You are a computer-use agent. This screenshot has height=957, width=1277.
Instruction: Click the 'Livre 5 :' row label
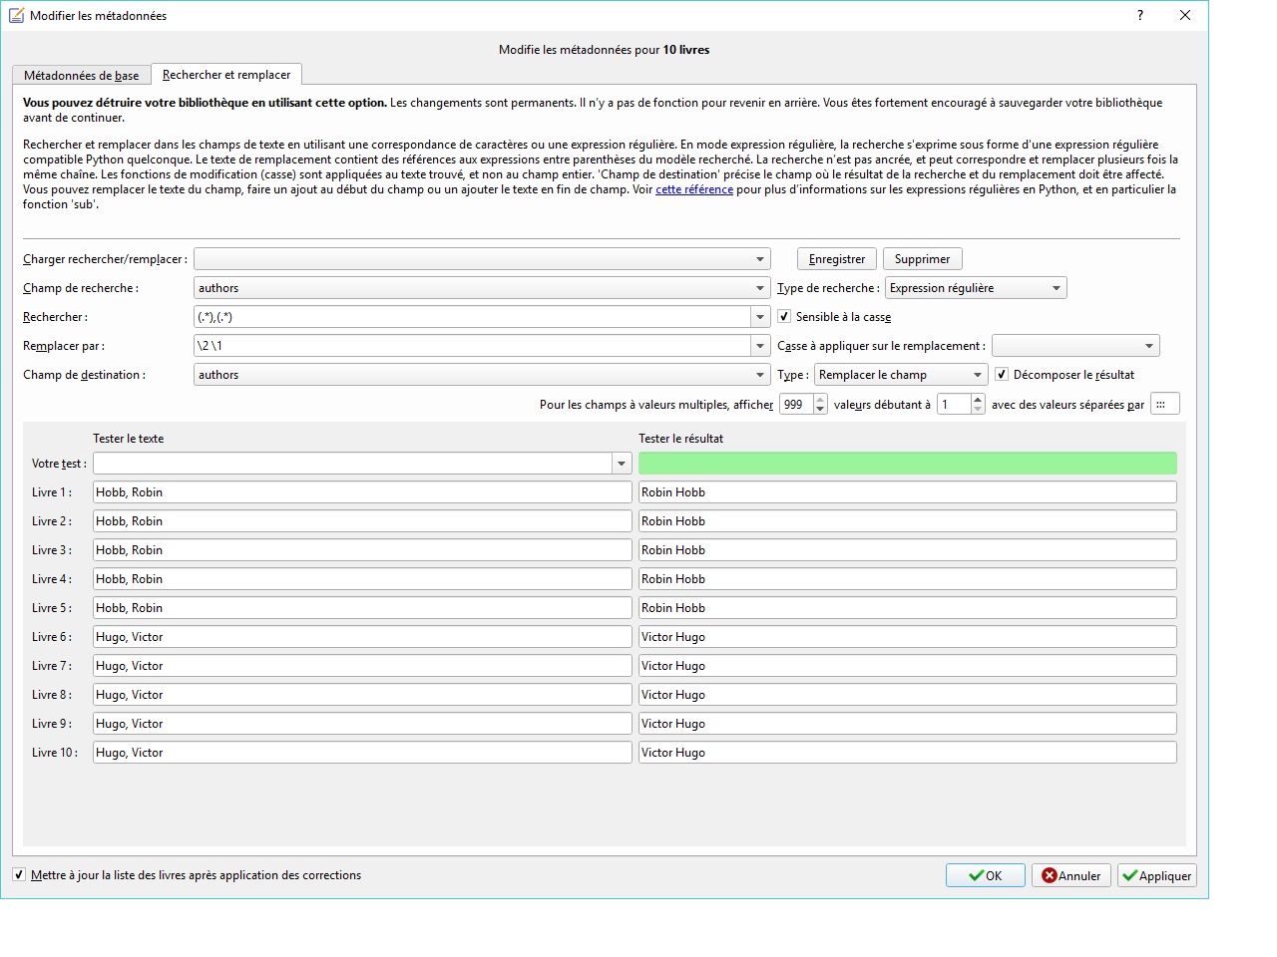(52, 608)
